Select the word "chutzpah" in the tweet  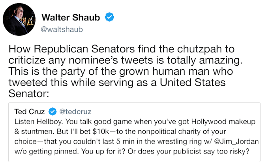[199, 49]
